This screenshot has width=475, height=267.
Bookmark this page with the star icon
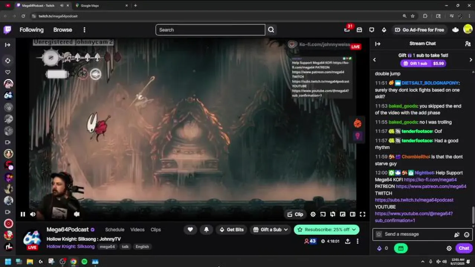click(x=413, y=16)
